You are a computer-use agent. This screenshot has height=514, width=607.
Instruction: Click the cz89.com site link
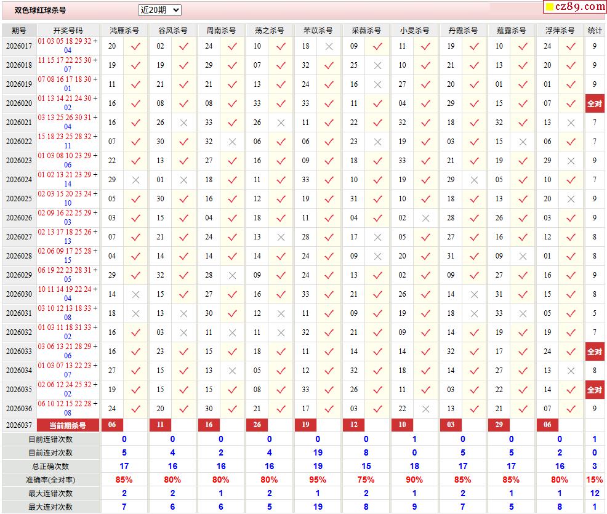click(581, 7)
